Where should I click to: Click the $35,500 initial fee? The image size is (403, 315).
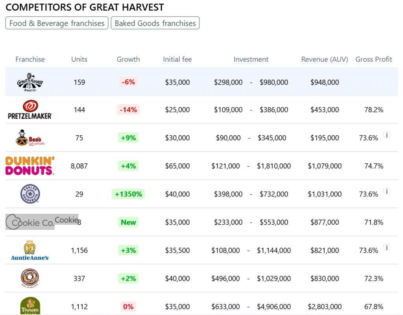tap(177, 250)
